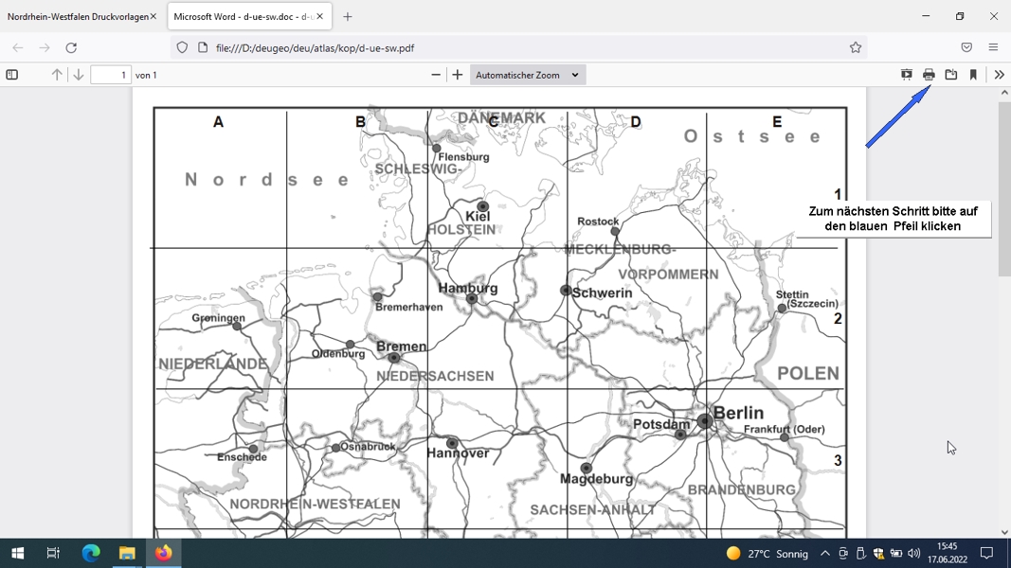
Task: Zoom in with the plus button
Action: pos(457,75)
